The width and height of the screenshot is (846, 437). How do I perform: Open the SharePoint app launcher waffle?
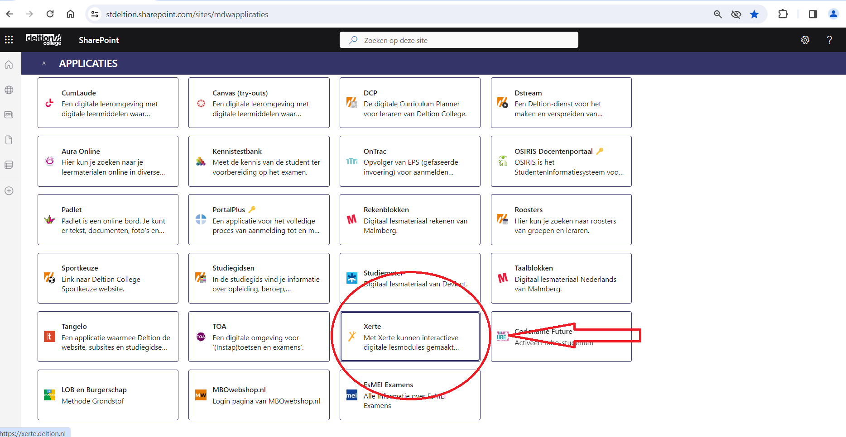[x=9, y=40]
